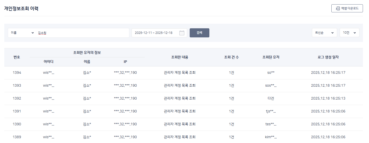The image size is (369, 143).
Task: Click the date range 2025-12-11 ~ 2025-12-18 field
Action: tap(154, 33)
